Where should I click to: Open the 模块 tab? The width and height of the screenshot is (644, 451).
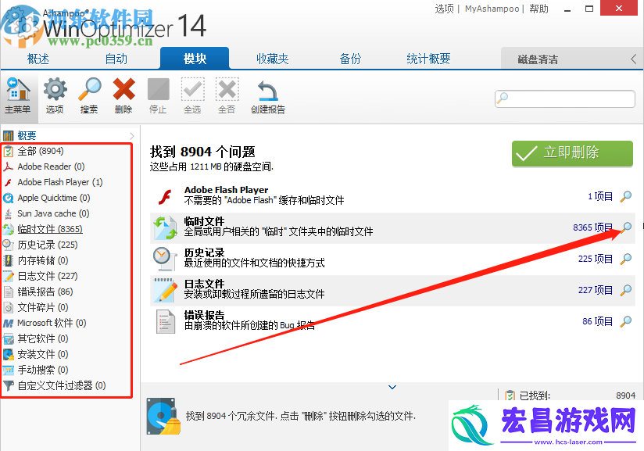[x=195, y=59]
